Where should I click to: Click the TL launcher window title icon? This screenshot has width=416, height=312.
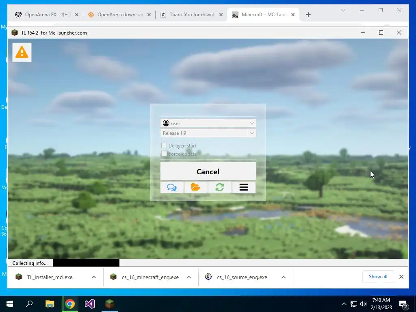(x=15, y=32)
